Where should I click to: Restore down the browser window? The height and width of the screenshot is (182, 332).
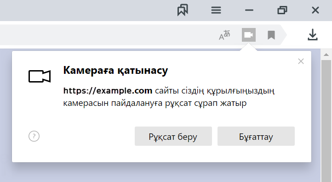pyautogui.click(x=282, y=10)
